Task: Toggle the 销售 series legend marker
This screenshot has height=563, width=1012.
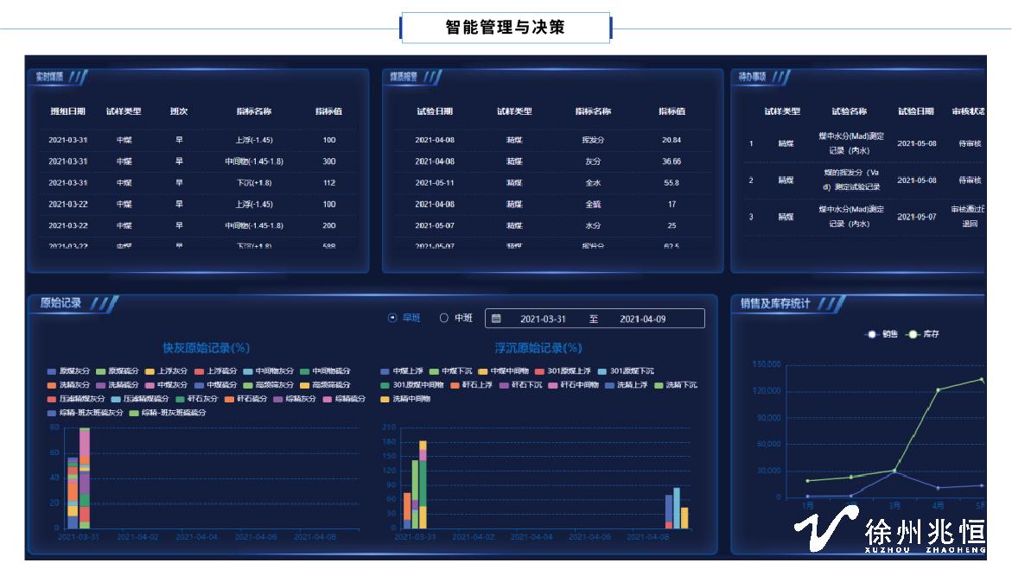Action: pos(872,334)
